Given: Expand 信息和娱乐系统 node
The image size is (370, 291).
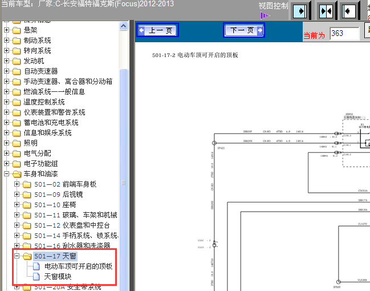Looking at the screenshot, I should pos(7,133).
